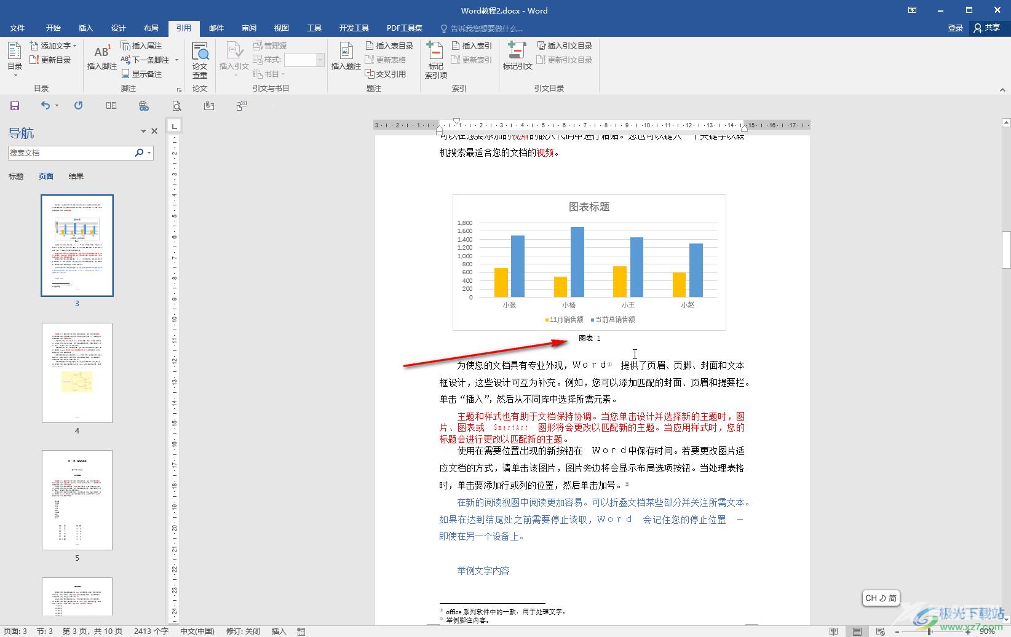Viewport: 1011px width, 637px height.
Task: Switch to the 开发工具 Developer tab
Action: pos(354,28)
